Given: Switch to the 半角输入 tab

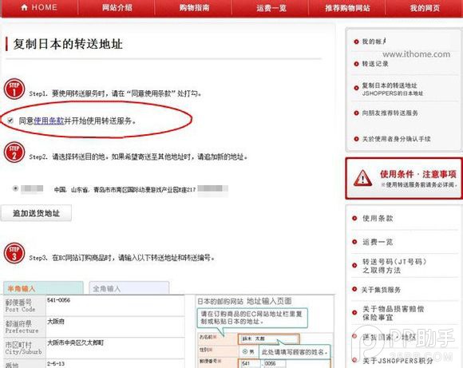Looking at the screenshot, I should pos(43,288).
